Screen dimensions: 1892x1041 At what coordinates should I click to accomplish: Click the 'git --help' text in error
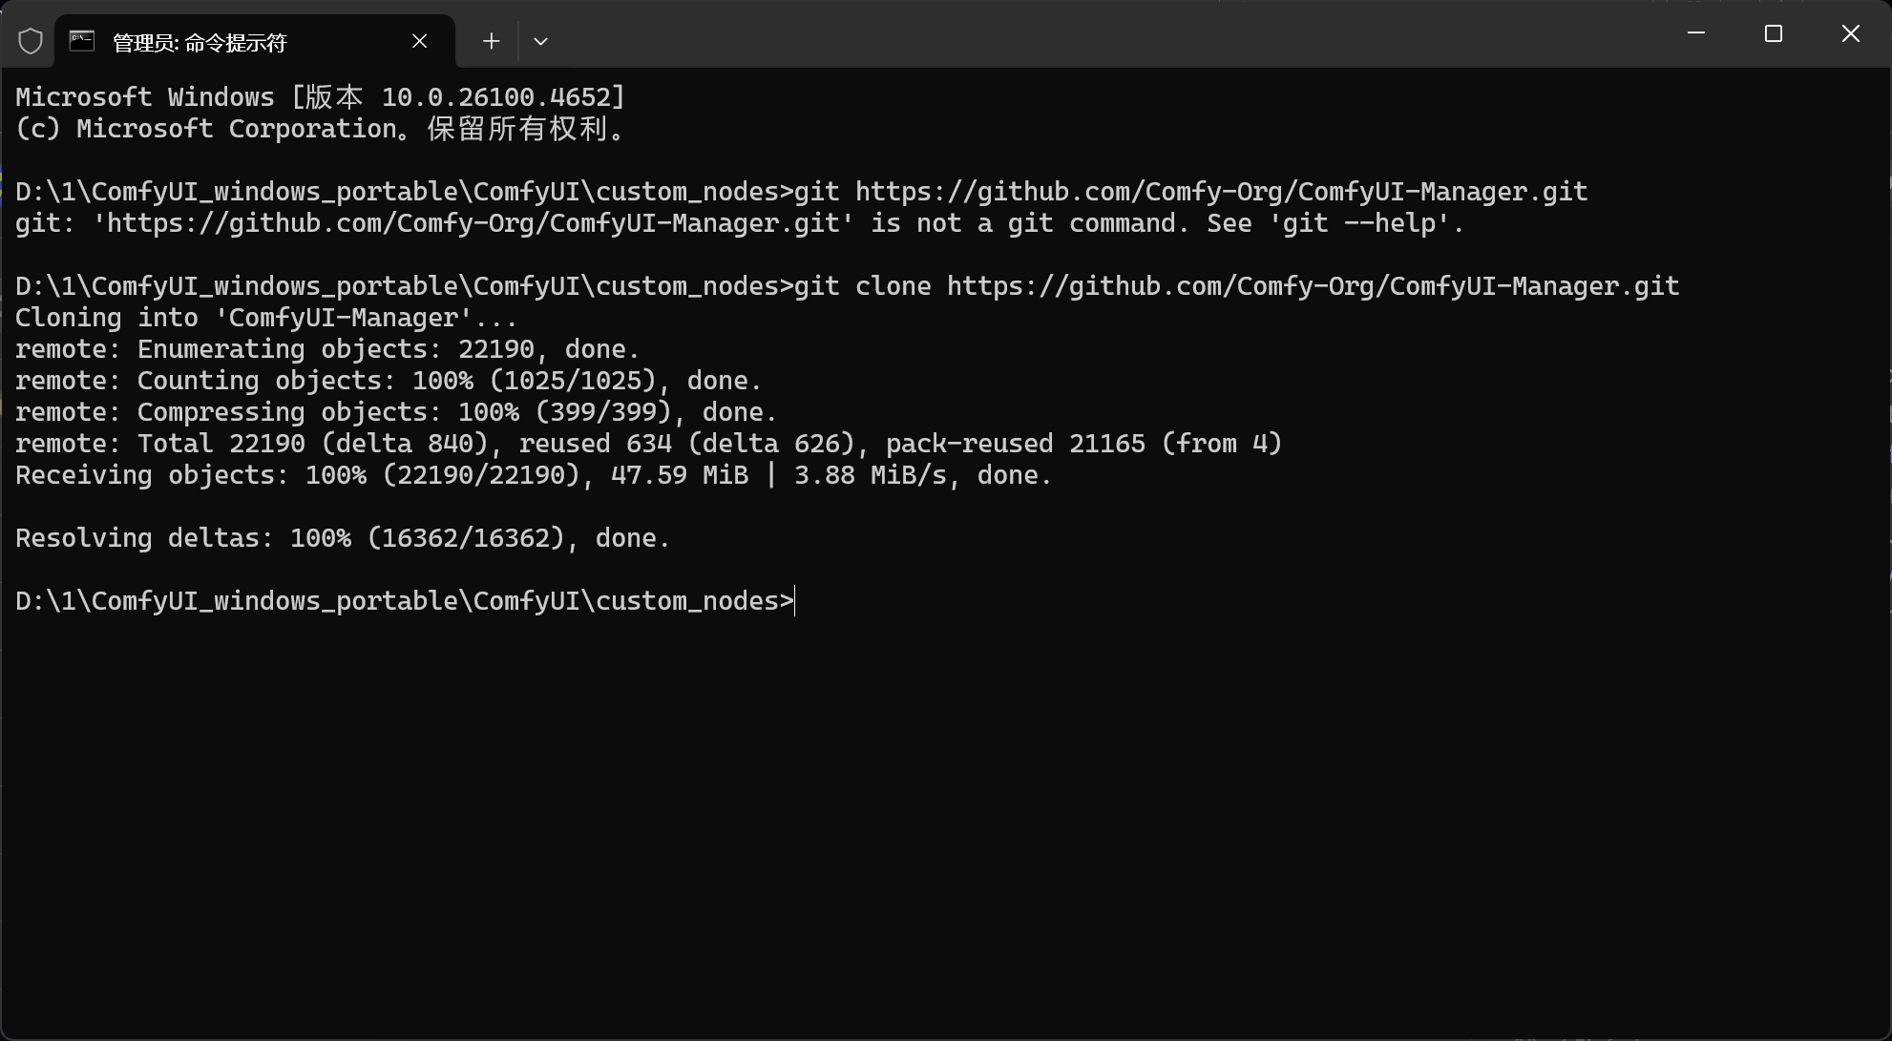[1365, 223]
